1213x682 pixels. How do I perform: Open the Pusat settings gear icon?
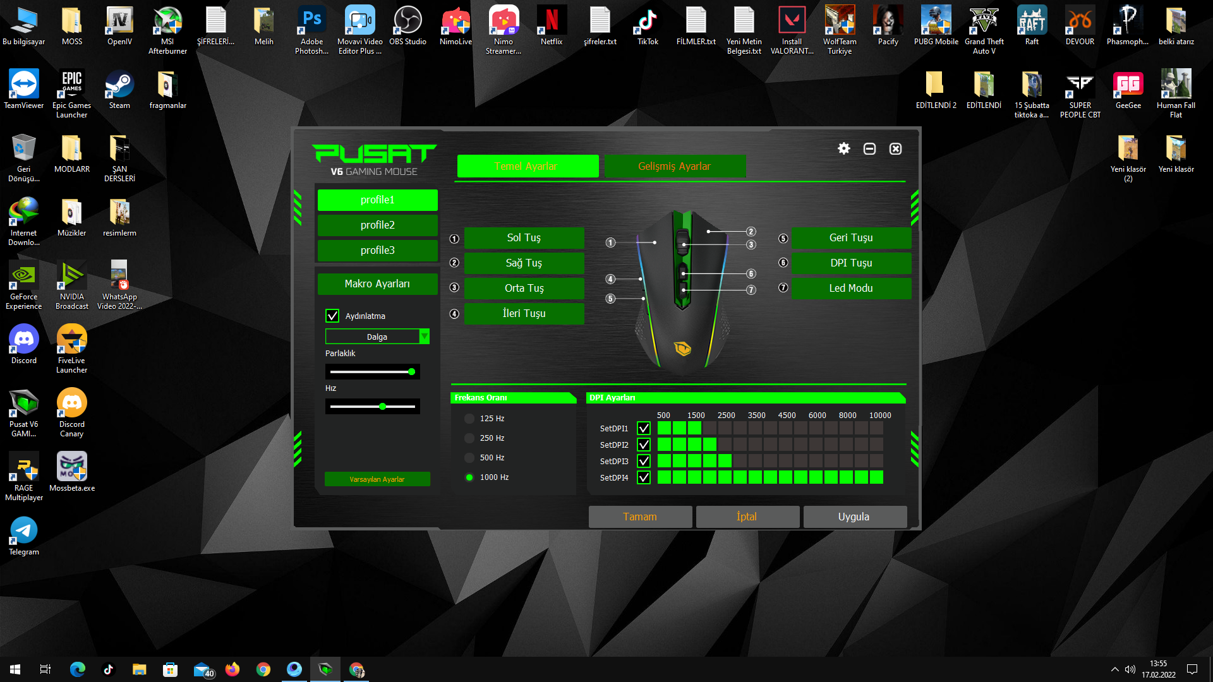[x=844, y=148]
